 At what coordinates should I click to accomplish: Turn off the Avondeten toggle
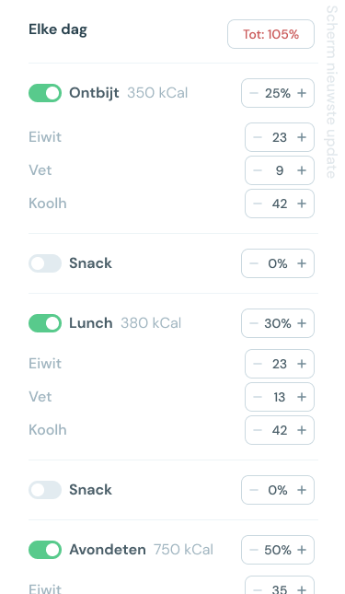(x=45, y=550)
